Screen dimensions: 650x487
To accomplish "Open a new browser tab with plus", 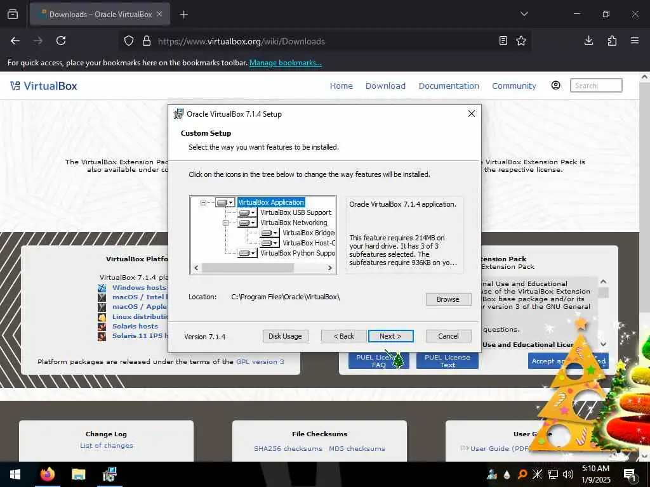I will (183, 15).
